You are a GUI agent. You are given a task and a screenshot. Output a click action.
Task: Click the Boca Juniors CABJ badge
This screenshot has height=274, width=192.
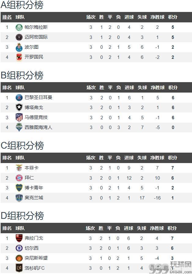(19, 188)
